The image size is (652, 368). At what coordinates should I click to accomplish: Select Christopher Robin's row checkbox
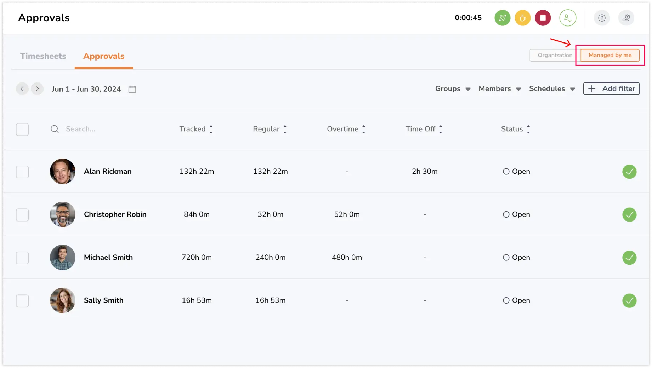pyautogui.click(x=22, y=215)
